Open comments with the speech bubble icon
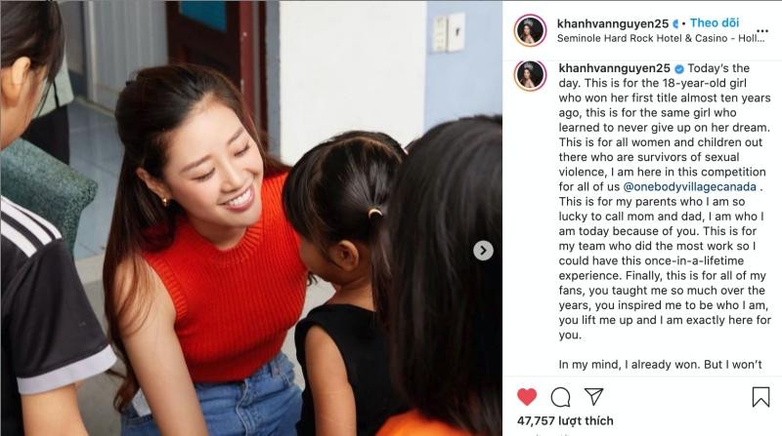 point(560,397)
